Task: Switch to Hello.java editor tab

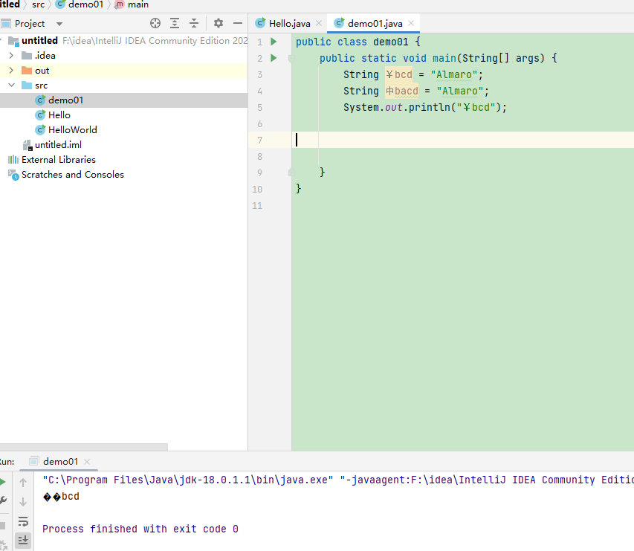Action: (x=284, y=24)
